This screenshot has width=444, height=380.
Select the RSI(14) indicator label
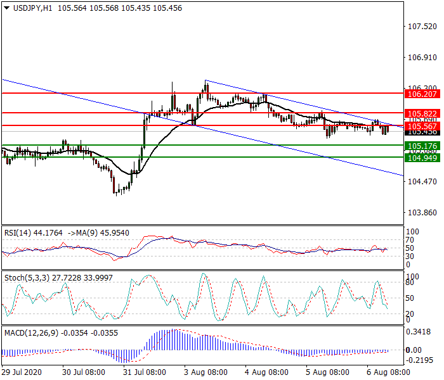pyautogui.click(x=18, y=233)
